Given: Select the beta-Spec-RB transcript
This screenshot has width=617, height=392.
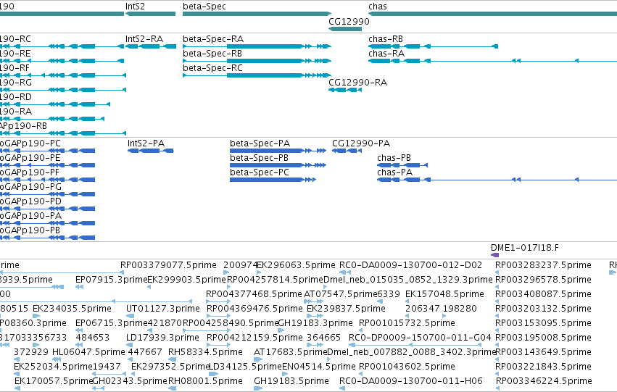Looking at the screenshot, I should pyautogui.click(x=212, y=54).
